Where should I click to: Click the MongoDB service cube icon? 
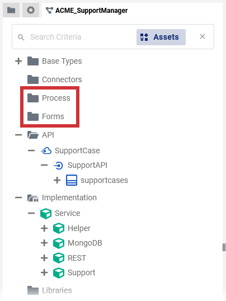[x=59, y=243]
